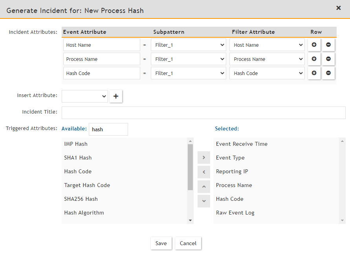Open Filter Attribute dropdown for Process Name
This screenshot has width=350, height=255.
coord(267,59)
